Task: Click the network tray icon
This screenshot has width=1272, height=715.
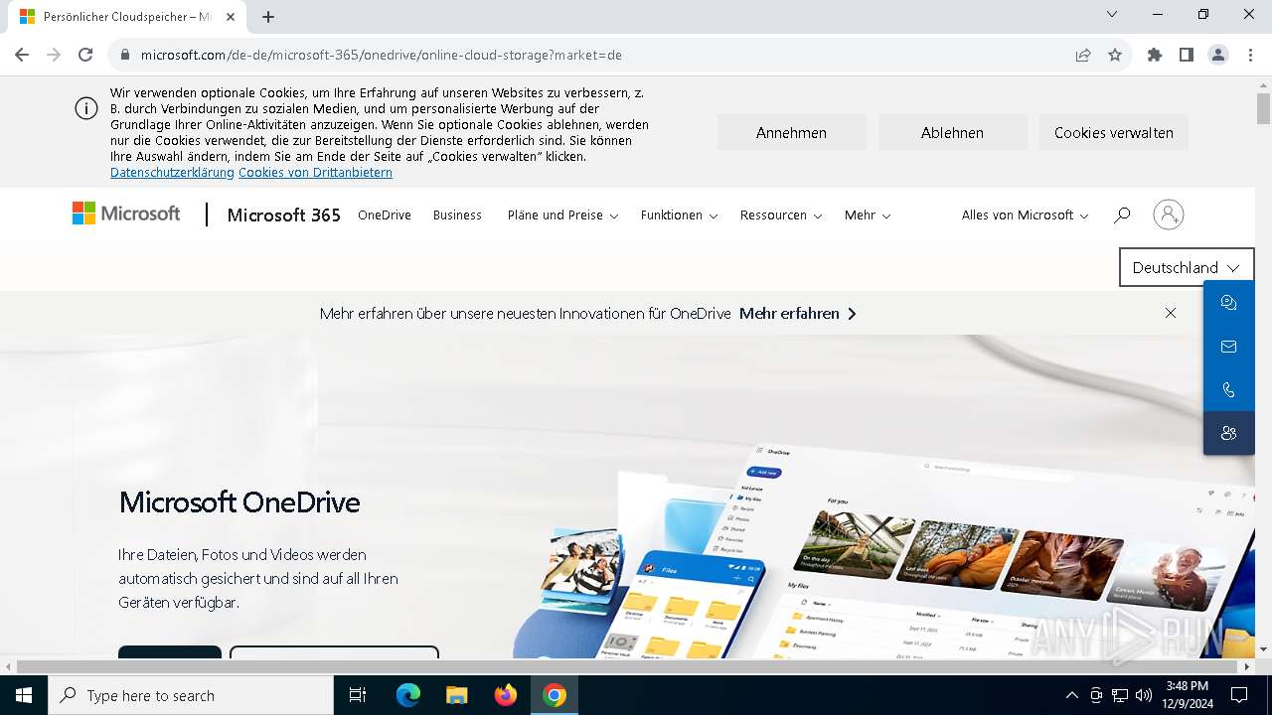Action: pyautogui.click(x=1120, y=695)
